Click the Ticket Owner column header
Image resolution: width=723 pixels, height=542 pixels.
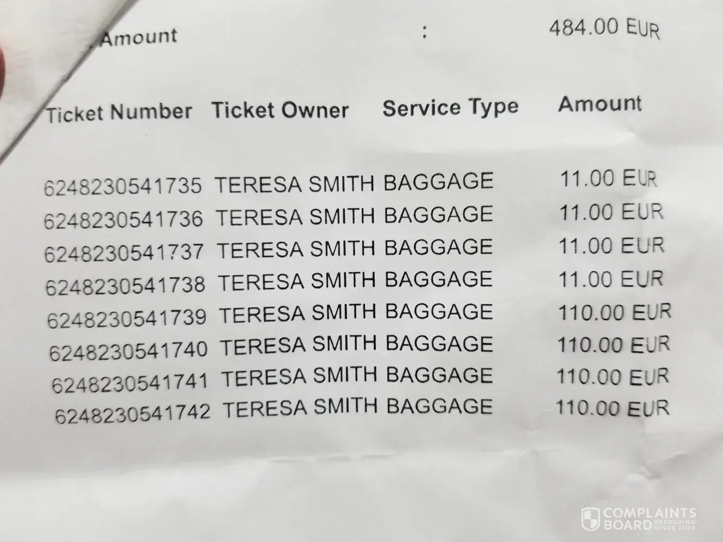[280, 110]
